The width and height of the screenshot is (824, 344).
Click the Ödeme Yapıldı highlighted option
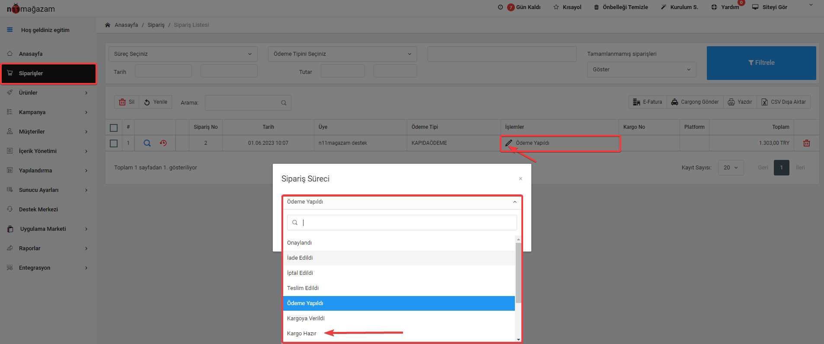pos(399,303)
